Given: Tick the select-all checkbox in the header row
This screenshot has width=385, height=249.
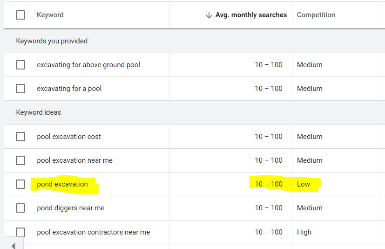Looking at the screenshot, I should pos(20,15).
